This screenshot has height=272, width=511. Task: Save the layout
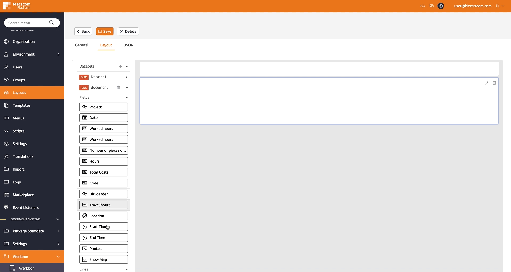coord(105,31)
